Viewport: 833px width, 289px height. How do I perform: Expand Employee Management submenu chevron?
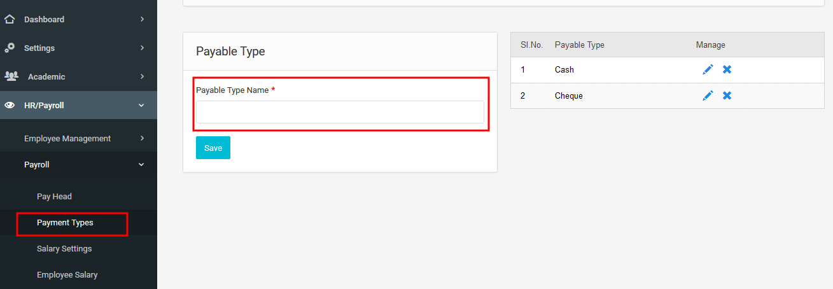click(142, 138)
